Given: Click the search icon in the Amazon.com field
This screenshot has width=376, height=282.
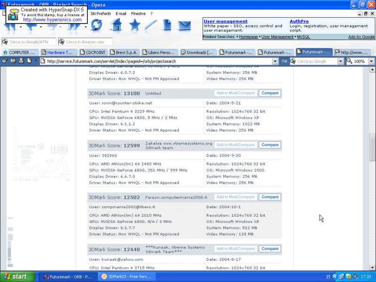Looking at the screenshot, I should 62,42.
